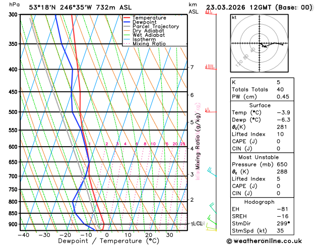Click the red wind barb at 400 hPa

211,67
